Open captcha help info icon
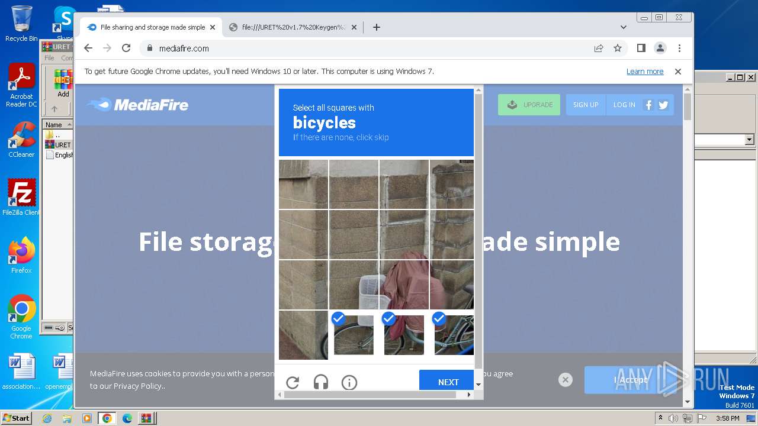The image size is (758, 426). [x=349, y=382]
